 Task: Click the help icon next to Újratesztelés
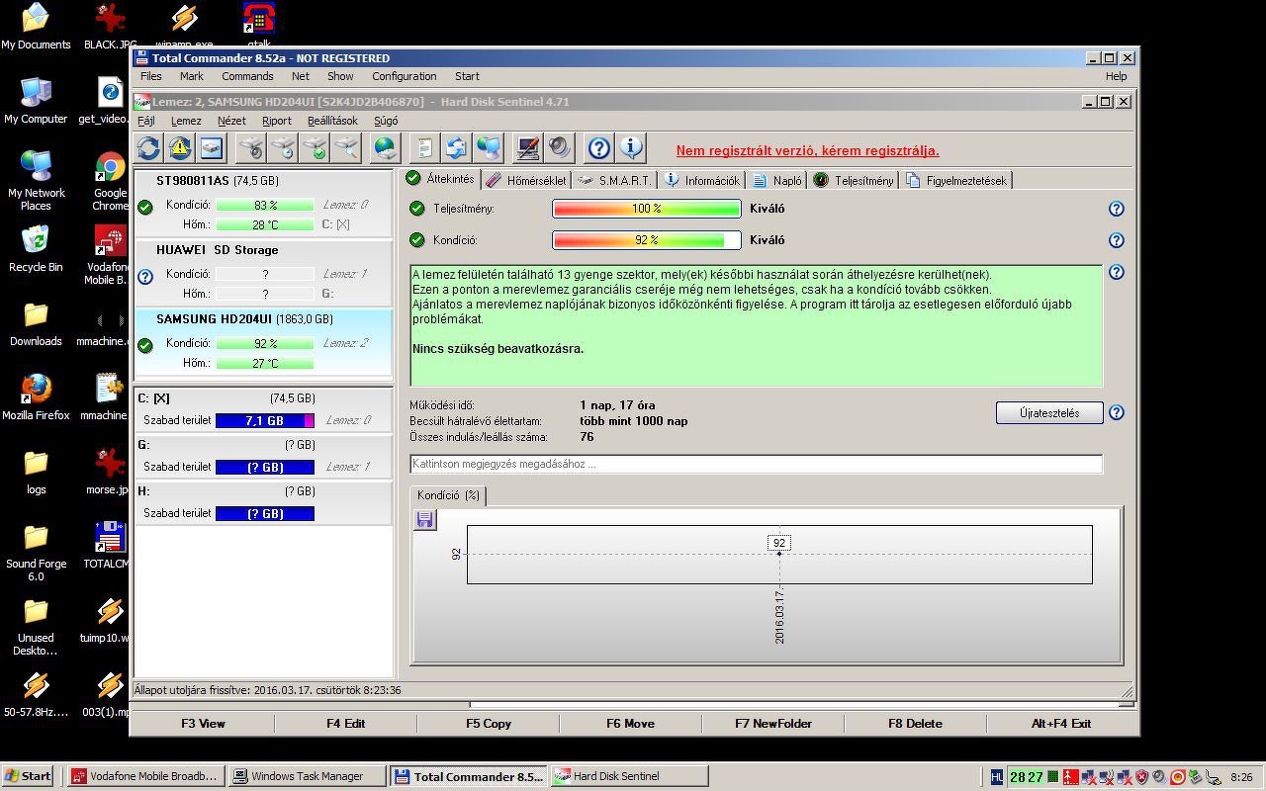tap(1117, 412)
